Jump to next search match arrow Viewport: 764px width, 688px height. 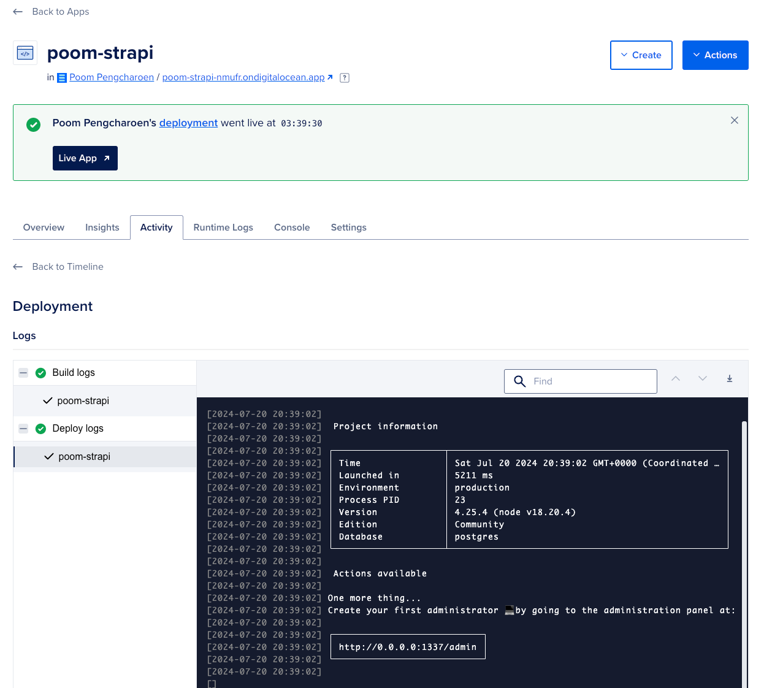coord(703,379)
